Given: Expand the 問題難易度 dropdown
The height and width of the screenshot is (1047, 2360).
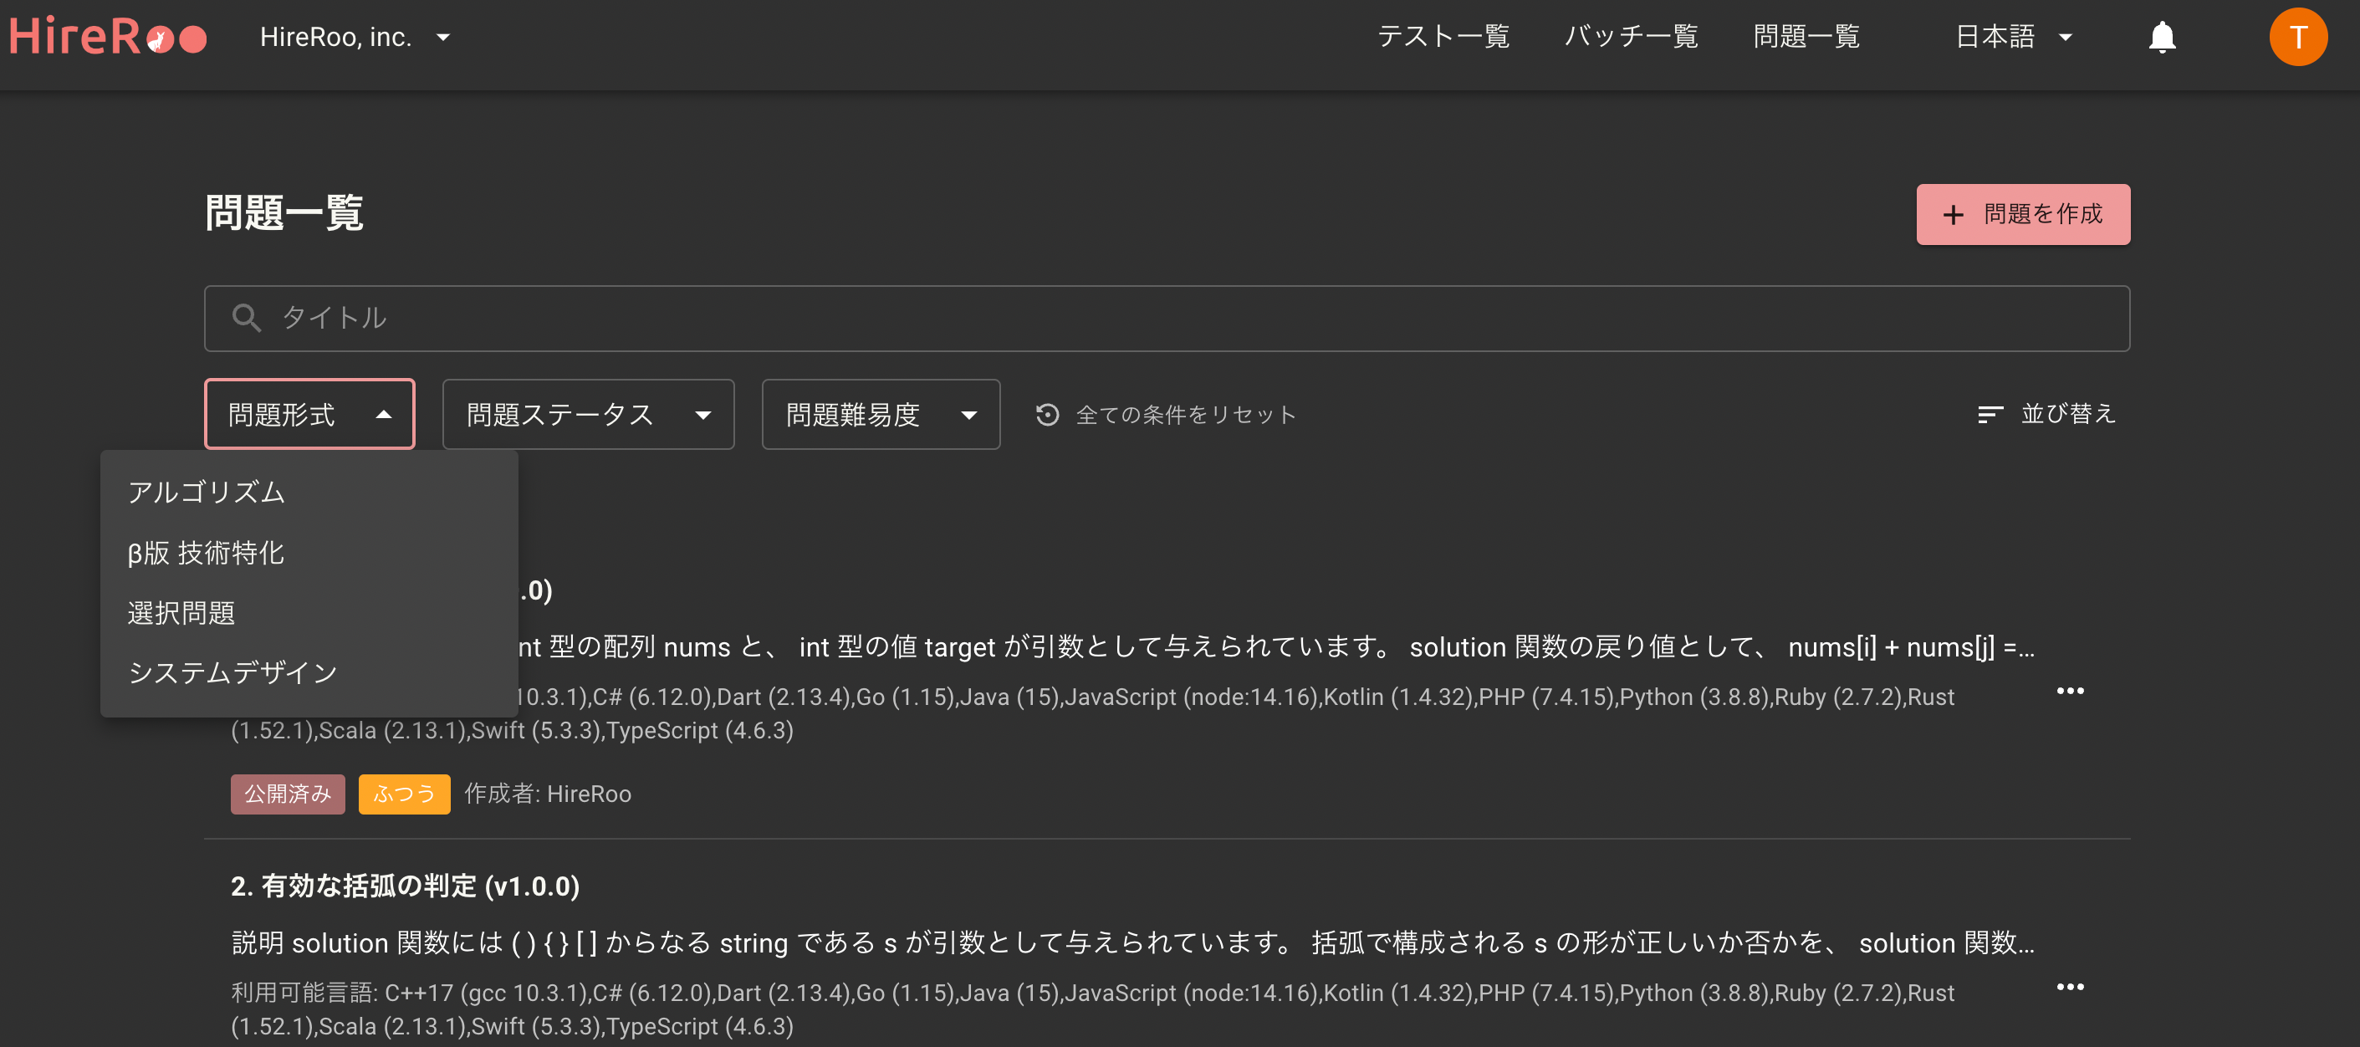Looking at the screenshot, I should coord(881,415).
